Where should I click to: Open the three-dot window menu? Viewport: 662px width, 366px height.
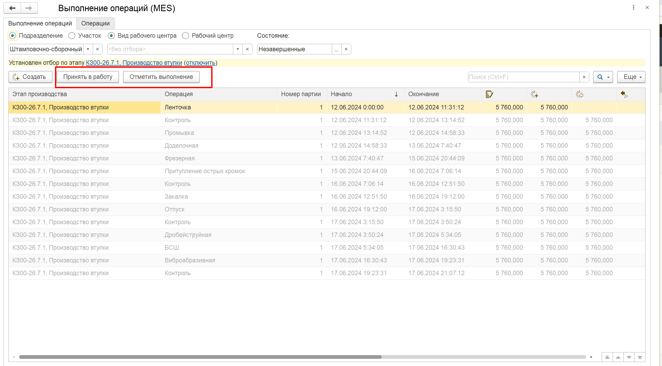click(634, 7)
